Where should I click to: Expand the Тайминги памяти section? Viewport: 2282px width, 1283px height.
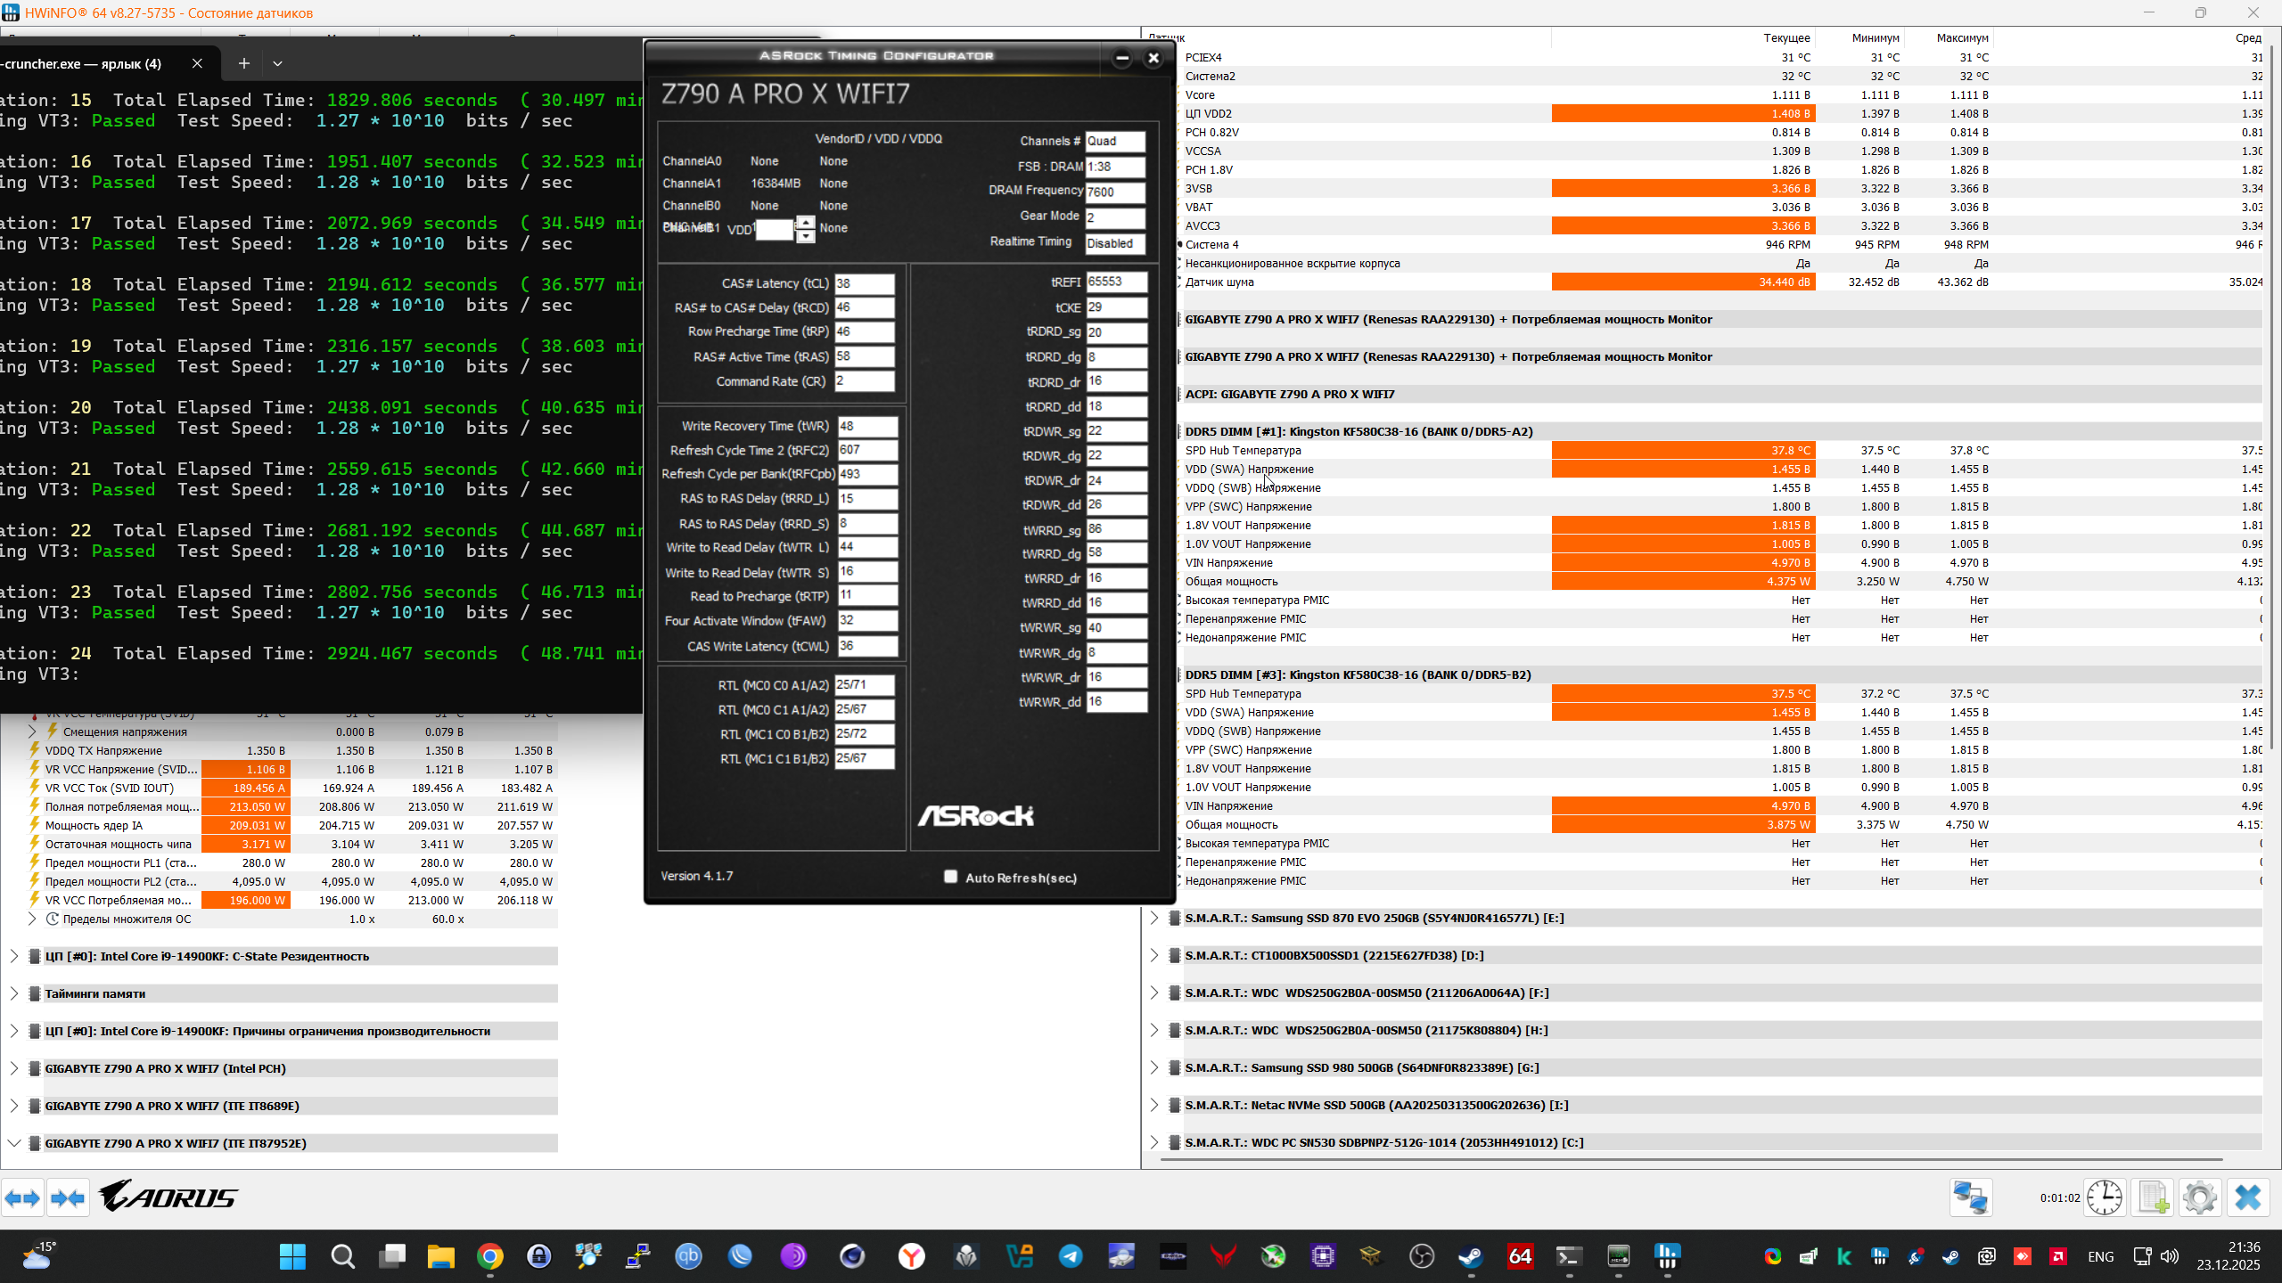(14, 993)
